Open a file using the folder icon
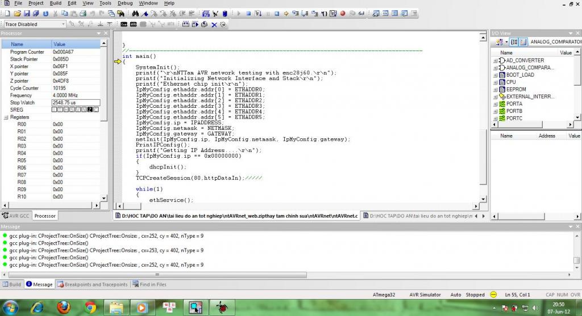Image resolution: width=582 pixels, height=316 pixels. click(18, 14)
